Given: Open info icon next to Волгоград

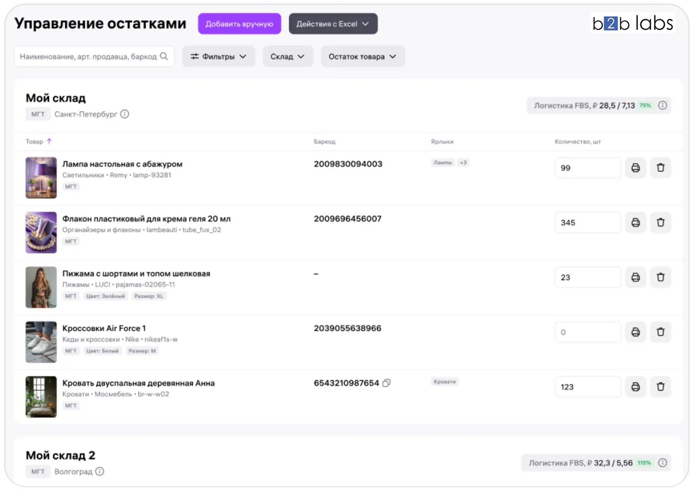Looking at the screenshot, I should [x=100, y=472].
